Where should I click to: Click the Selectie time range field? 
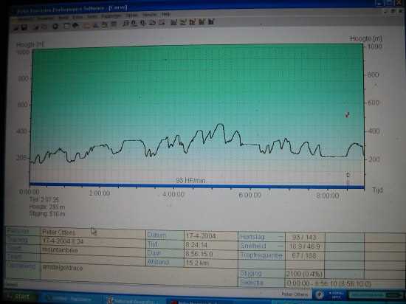328,283
